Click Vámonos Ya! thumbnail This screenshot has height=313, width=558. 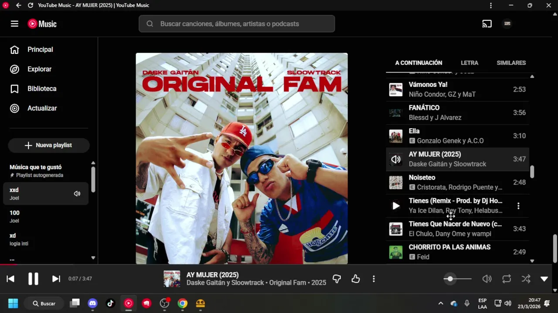pos(396,90)
